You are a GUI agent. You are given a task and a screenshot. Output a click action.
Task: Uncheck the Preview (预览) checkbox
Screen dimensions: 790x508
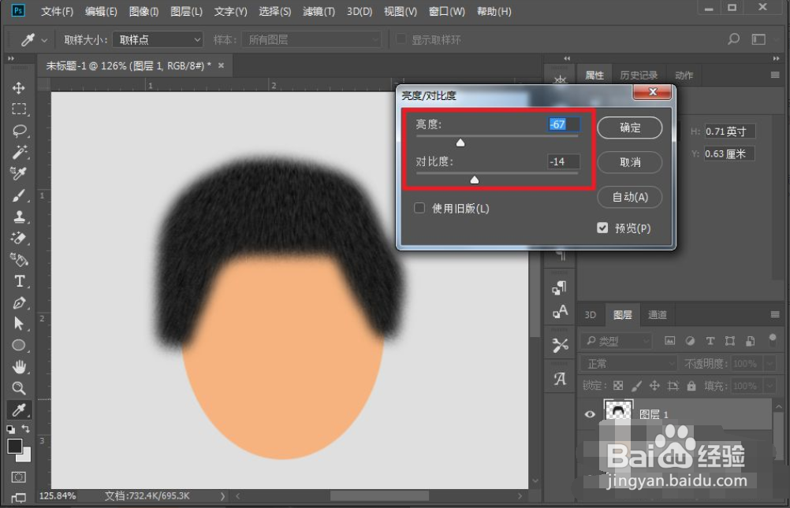[602, 228]
